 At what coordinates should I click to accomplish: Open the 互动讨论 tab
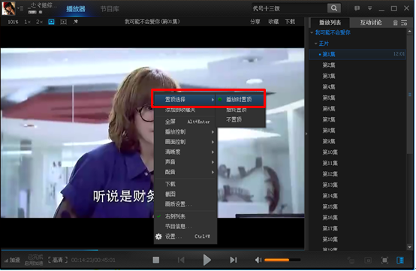(371, 23)
